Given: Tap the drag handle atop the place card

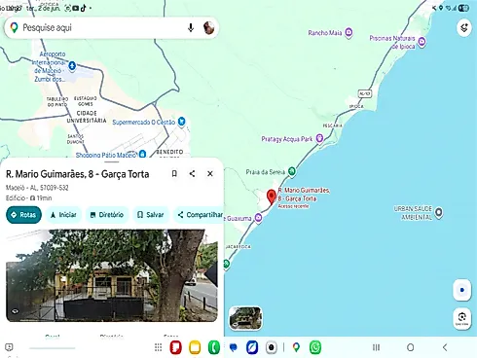Looking at the screenshot, I should pyautogui.click(x=112, y=161).
